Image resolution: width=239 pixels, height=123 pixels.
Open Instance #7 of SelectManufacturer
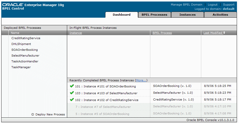(x=103, y=107)
